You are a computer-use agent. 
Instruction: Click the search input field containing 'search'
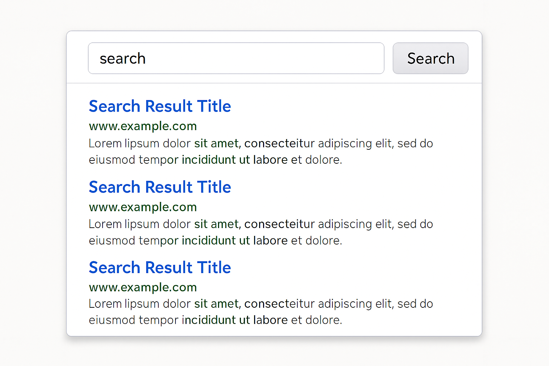pos(236,58)
